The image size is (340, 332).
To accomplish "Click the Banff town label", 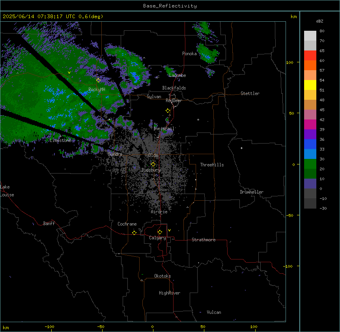I will [49, 224].
